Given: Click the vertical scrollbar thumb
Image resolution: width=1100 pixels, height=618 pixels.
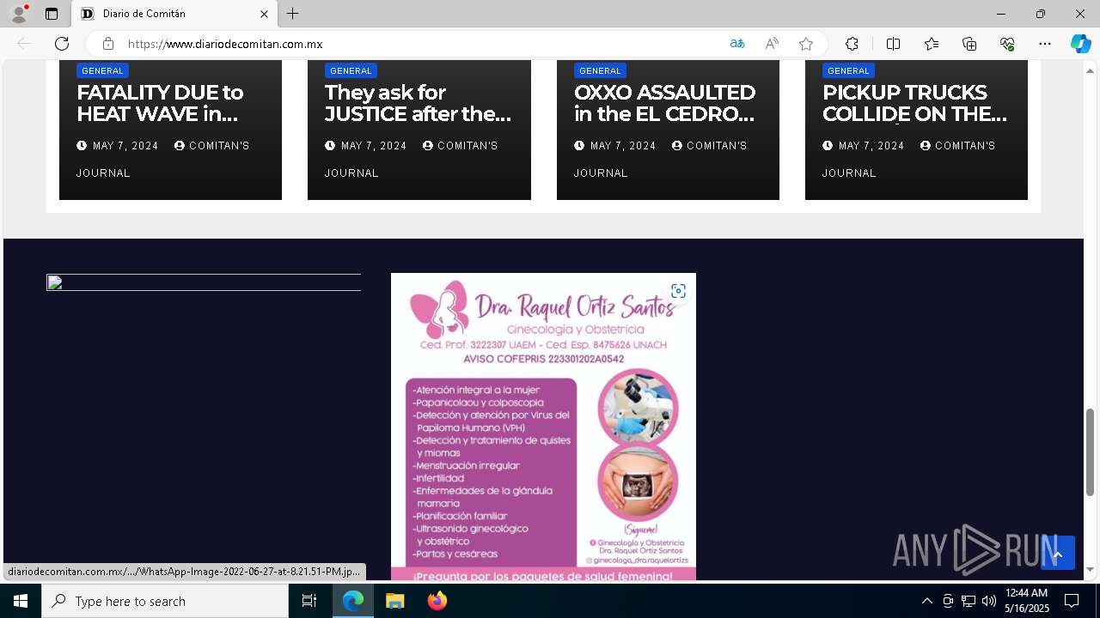Looking at the screenshot, I should [1091, 451].
